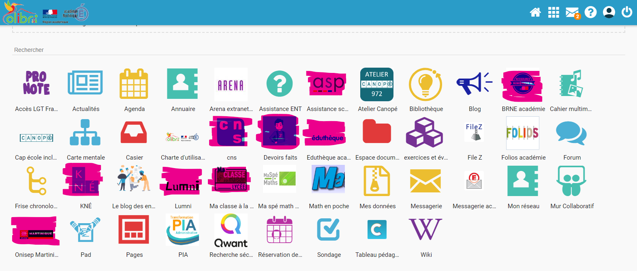This screenshot has height=271, width=637.
Task: Open the BRNE académie app
Action: (x=522, y=86)
